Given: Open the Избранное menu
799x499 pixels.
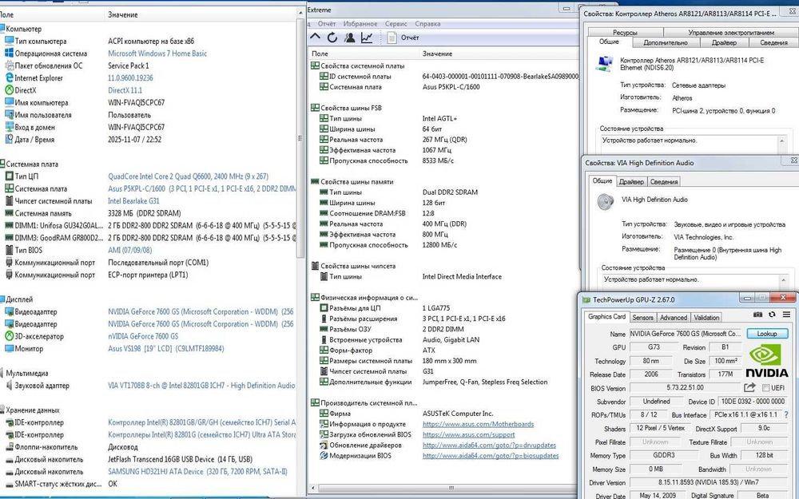Looking at the screenshot, I should pyautogui.click(x=361, y=24).
